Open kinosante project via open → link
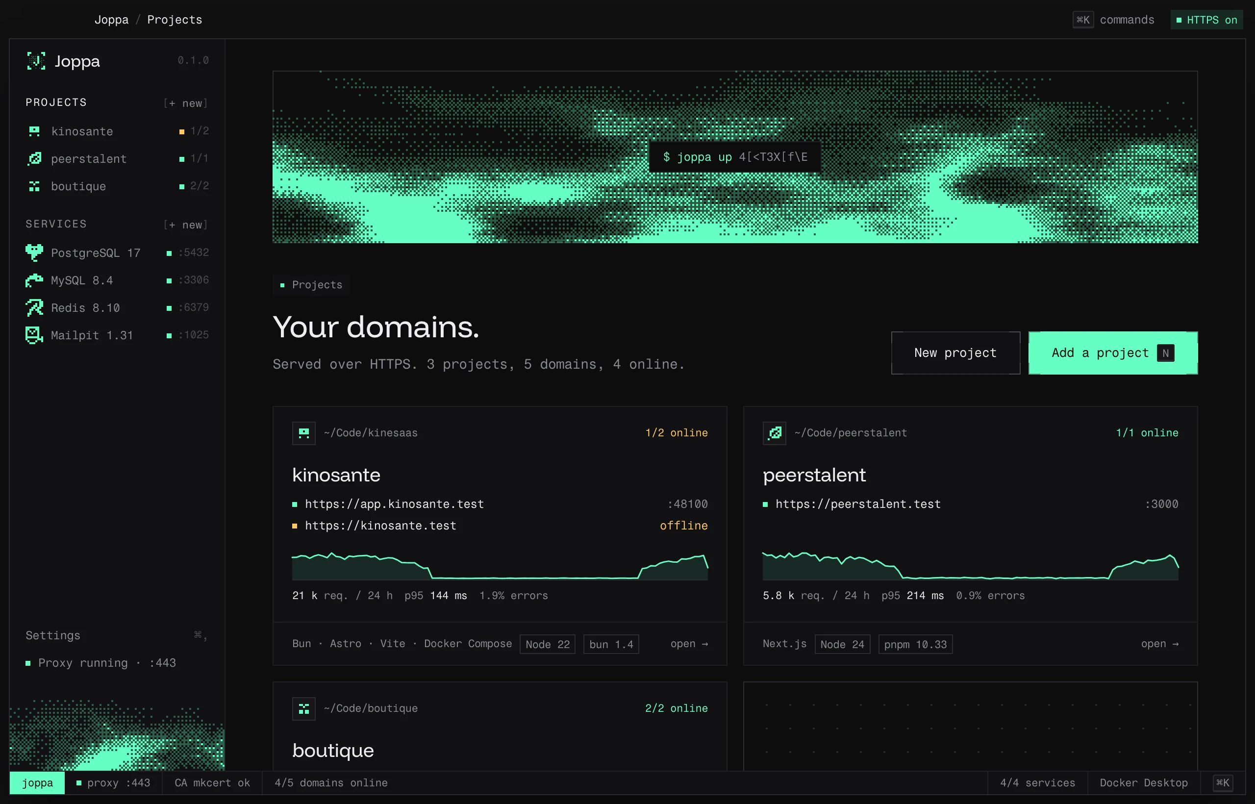The width and height of the screenshot is (1255, 804). tap(689, 644)
